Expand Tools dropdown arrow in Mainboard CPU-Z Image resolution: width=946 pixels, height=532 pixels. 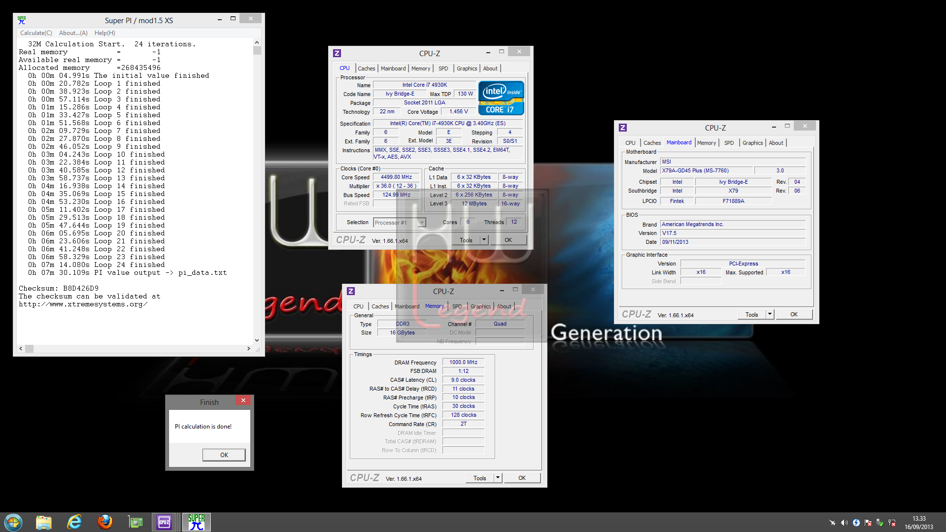coord(770,314)
